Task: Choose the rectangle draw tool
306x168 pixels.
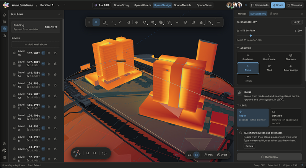Action: point(104,22)
